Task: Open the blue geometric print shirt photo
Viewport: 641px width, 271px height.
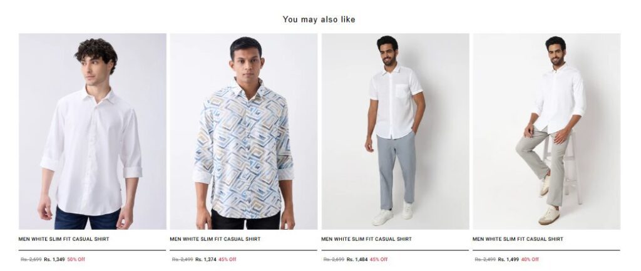Action: 244,131
